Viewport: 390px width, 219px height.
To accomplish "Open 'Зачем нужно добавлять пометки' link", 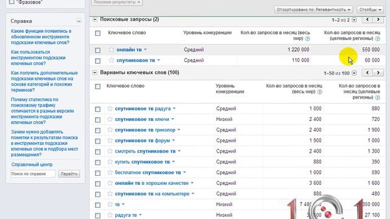I will [x=44, y=144].
